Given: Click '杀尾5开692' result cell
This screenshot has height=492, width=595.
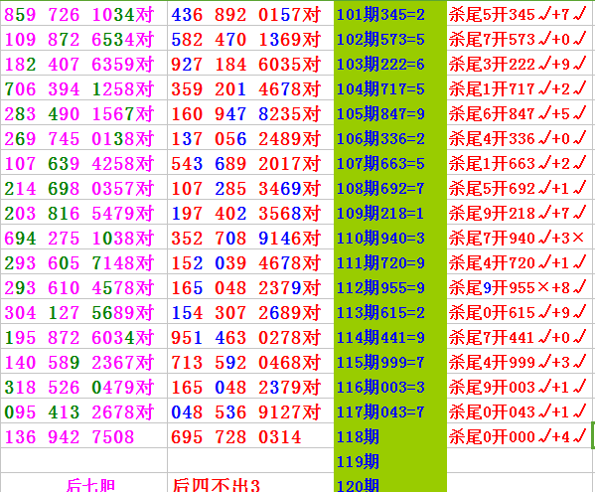Looking at the screenshot, I should (x=521, y=188).
